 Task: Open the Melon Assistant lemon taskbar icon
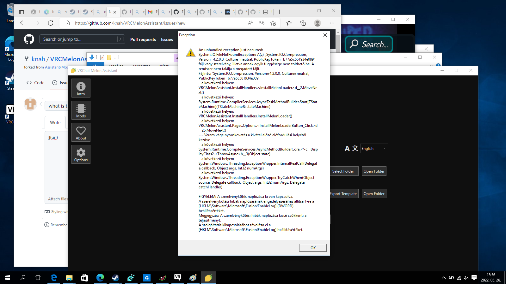tap(208, 278)
